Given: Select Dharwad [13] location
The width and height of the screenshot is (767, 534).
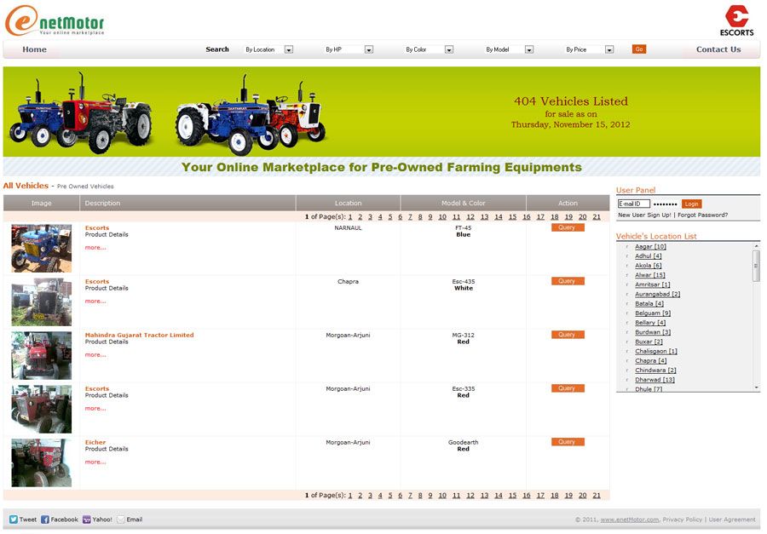Looking at the screenshot, I should click(x=655, y=380).
